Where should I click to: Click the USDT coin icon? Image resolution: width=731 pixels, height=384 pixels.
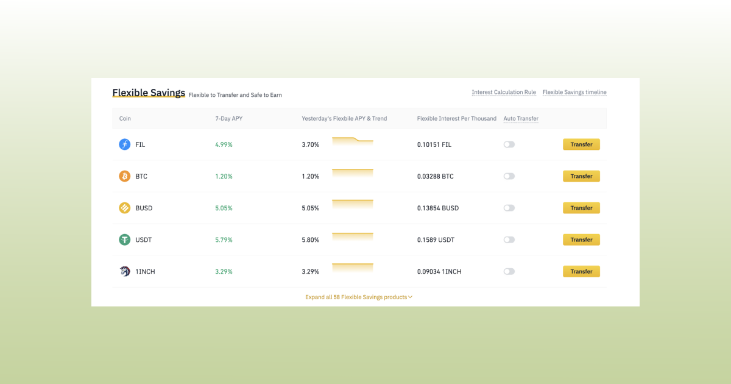click(124, 240)
